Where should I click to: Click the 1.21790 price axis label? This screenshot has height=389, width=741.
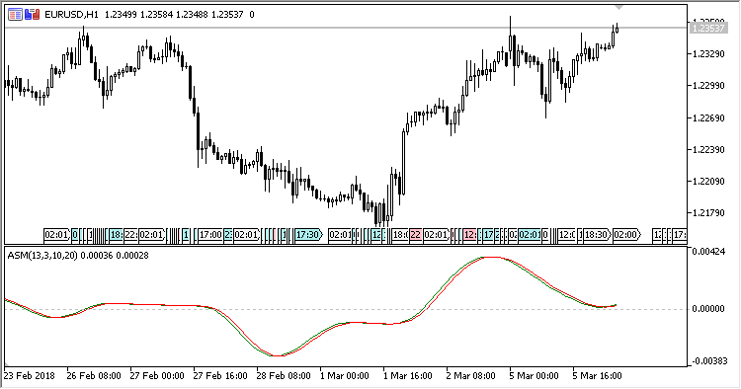[x=708, y=213]
